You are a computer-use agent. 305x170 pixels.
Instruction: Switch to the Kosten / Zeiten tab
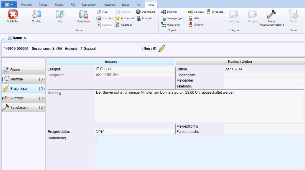[x=240, y=62]
